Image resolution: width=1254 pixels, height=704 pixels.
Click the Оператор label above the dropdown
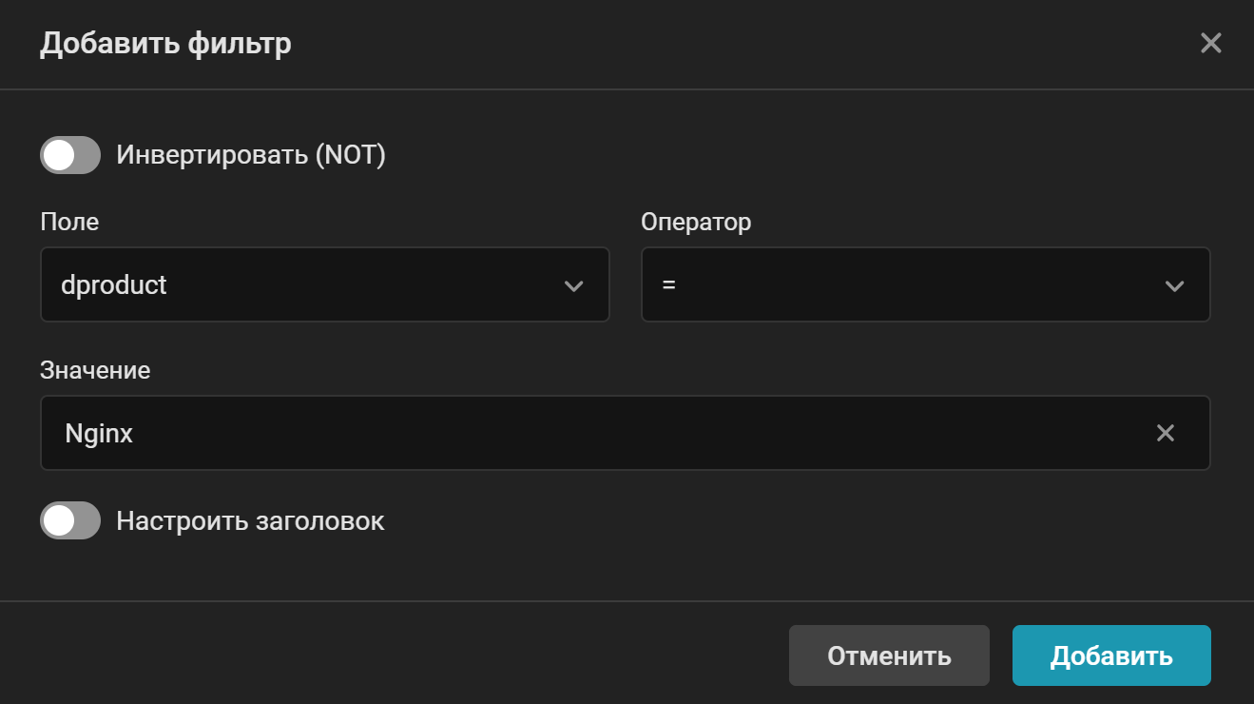click(x=696, y=222)
